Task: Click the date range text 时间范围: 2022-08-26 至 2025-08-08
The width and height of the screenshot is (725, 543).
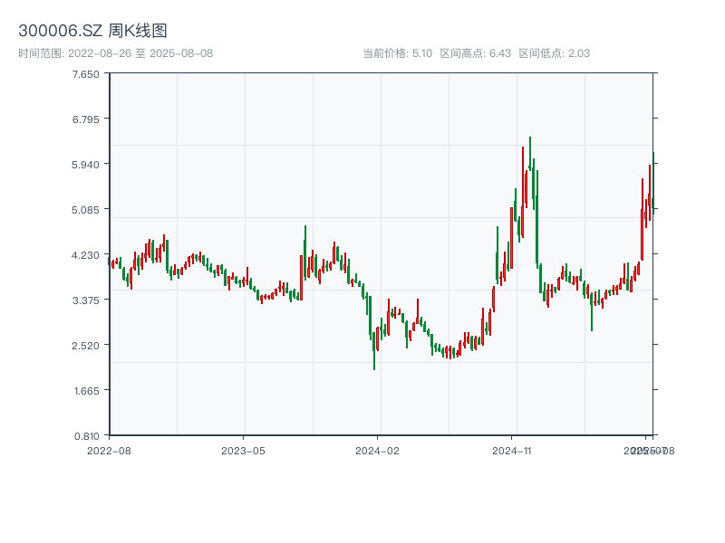Action: (116, 53)
